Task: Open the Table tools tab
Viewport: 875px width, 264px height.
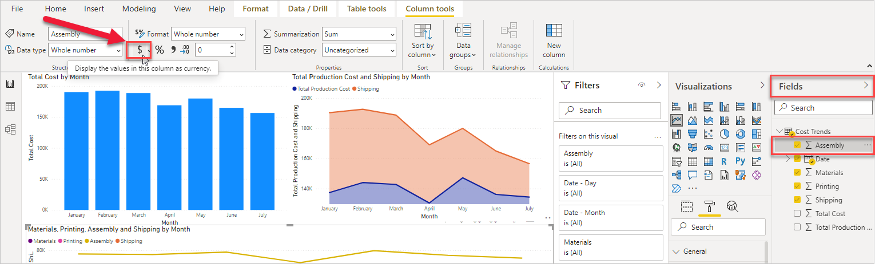Action: pyautogui.click(x=366, y=9)
